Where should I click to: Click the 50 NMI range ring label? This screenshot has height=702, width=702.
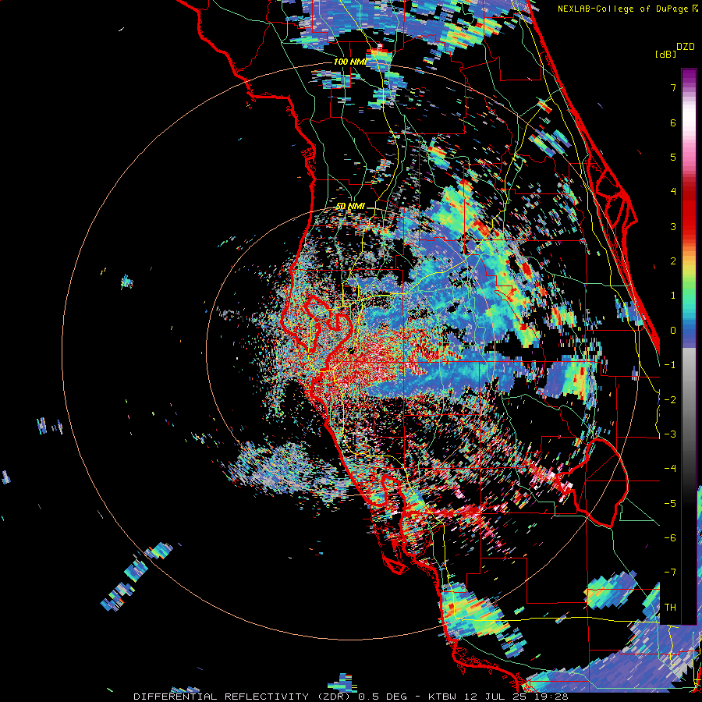pyautogui.click(x=350, y=206)
